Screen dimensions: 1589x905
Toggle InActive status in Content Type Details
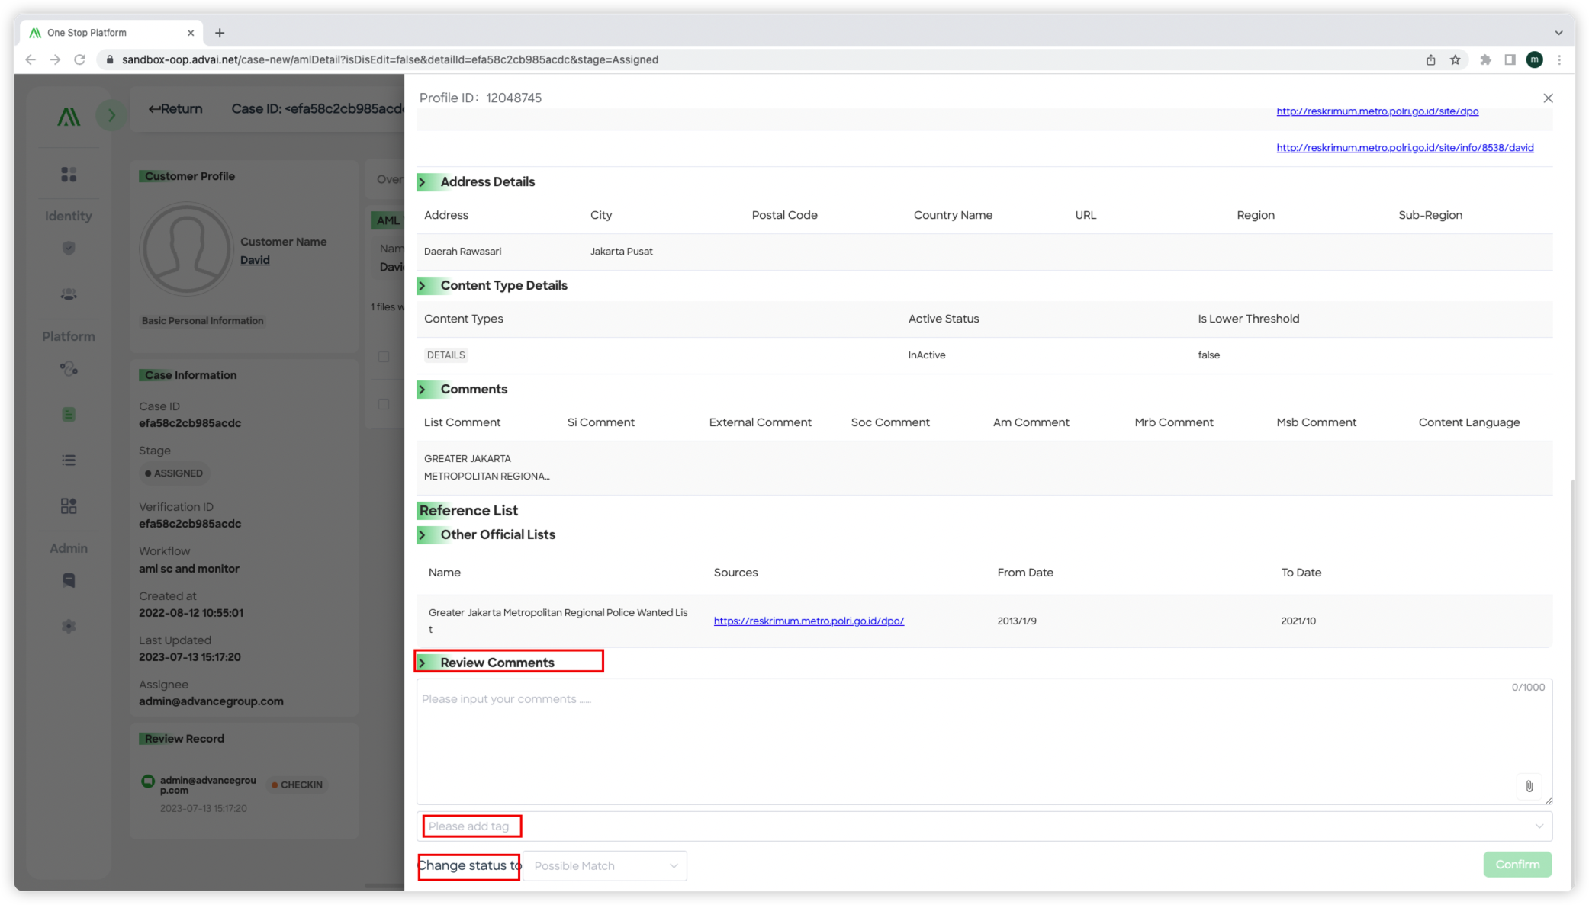(x=927, y=355)
